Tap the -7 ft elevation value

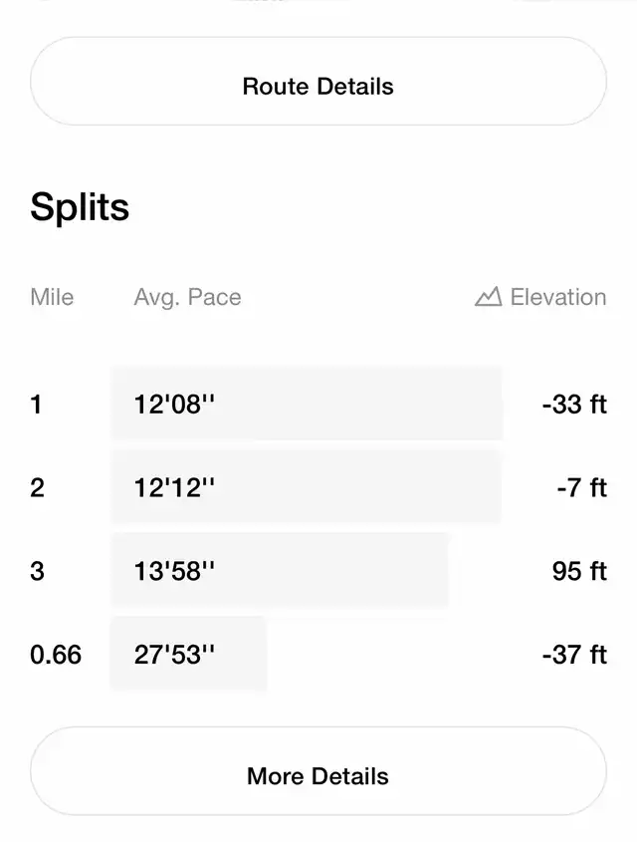tap(581, 487)
